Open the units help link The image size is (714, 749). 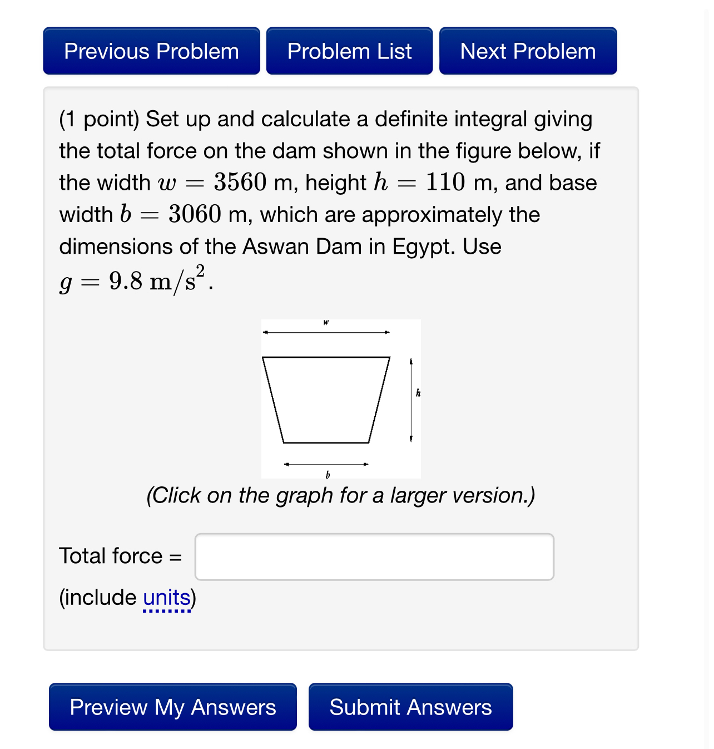click(166, 597)
